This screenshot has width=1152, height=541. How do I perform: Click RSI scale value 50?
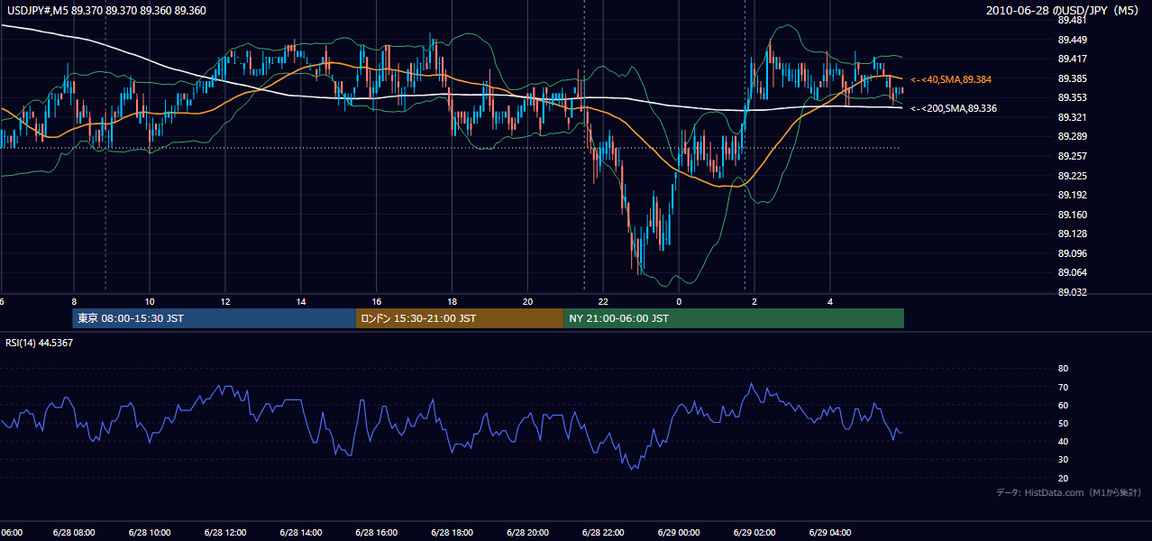coord(1063,423)
